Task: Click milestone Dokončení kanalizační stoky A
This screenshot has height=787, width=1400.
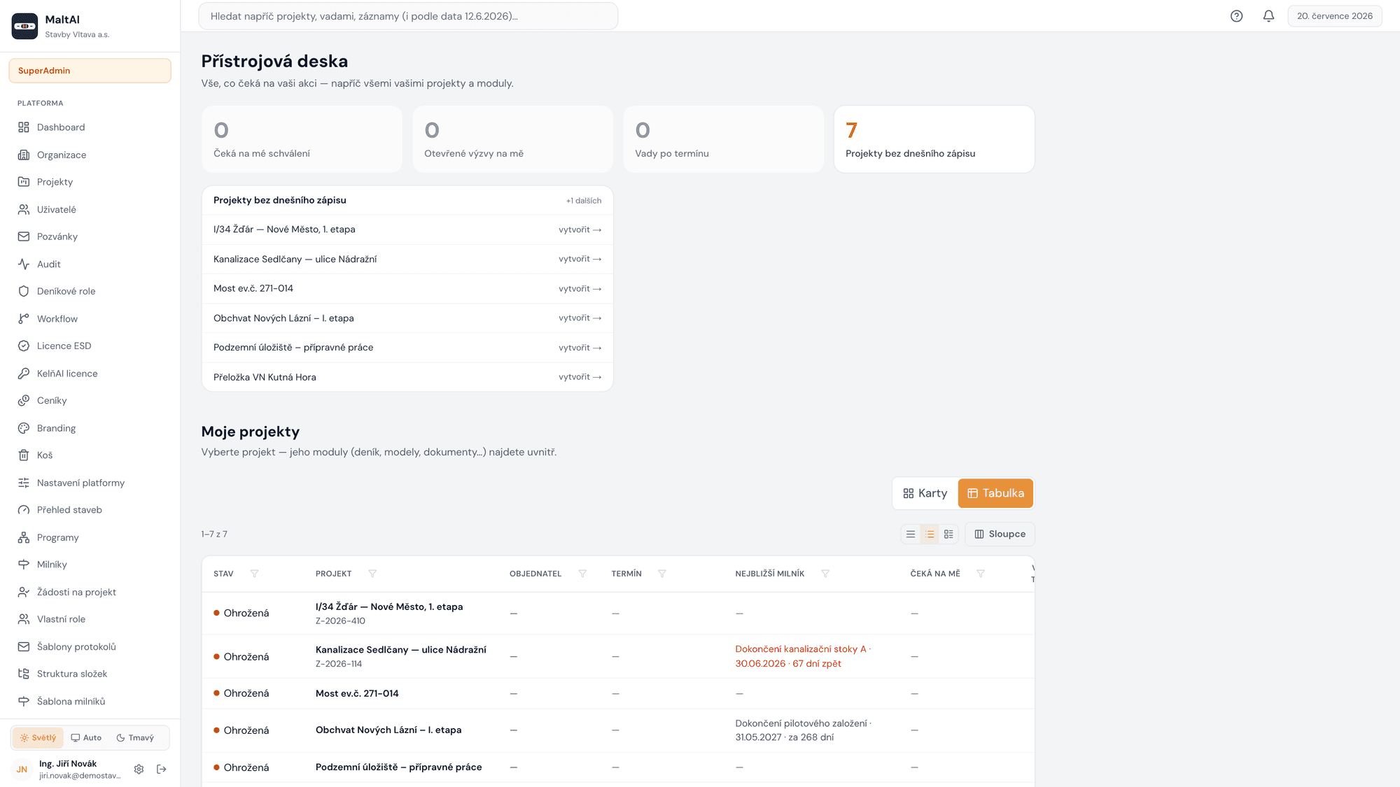Action: pos(803,656)
